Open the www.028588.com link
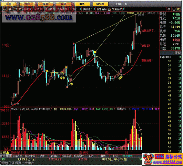This screenshot has width=183, height=166. point(39,17)
